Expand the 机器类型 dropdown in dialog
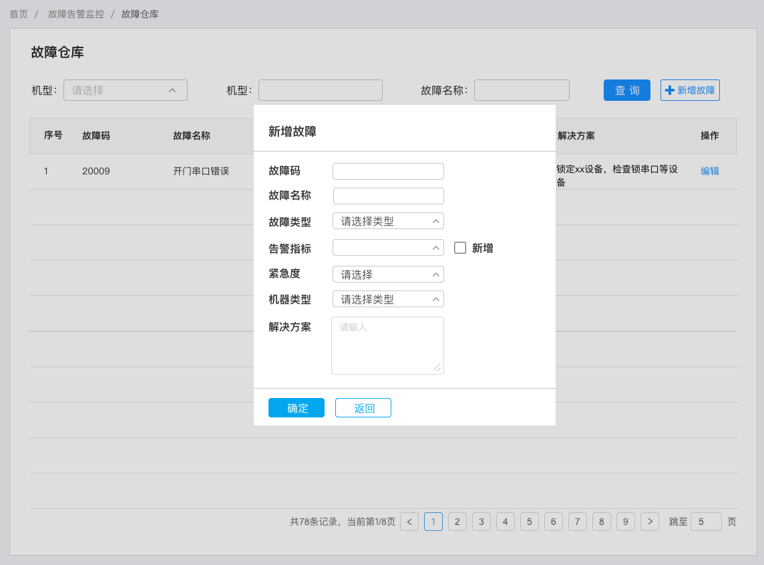The height and width of the screenshot is (565, 764). click(x=388, y=299)
